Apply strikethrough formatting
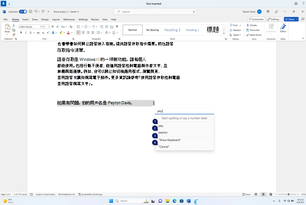The image size is (306, 205). 38,33
